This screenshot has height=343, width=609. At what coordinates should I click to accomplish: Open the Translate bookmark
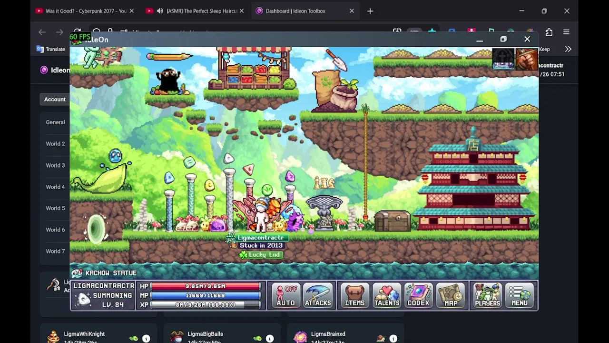(51, 49)
